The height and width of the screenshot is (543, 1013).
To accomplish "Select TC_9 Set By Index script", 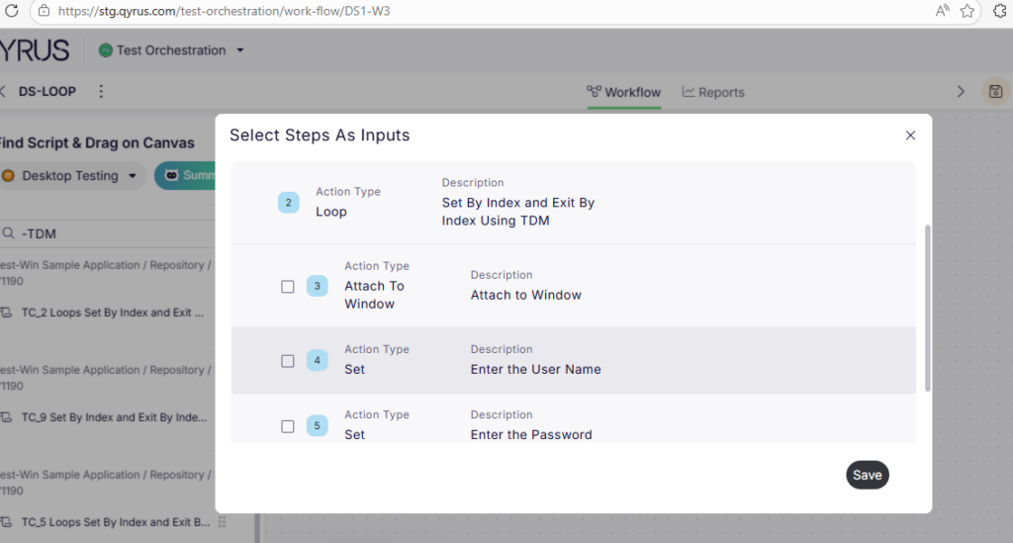I will click(x=115, y=417).
